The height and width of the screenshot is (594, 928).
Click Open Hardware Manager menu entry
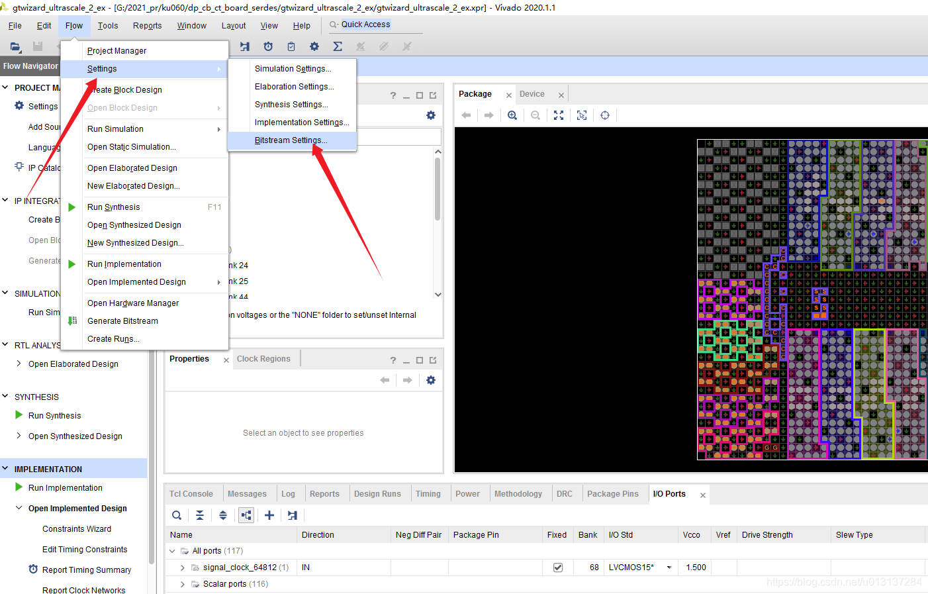click(x=144, y=303)
